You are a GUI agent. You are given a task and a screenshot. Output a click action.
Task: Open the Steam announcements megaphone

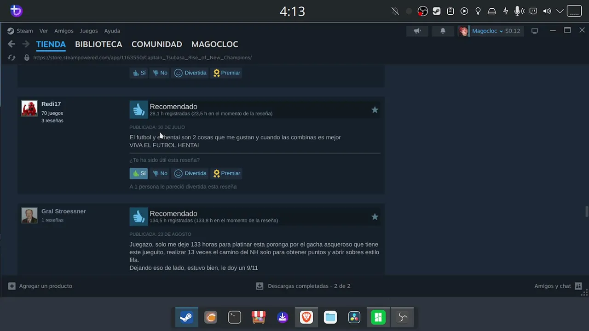(x=417, y=31)
